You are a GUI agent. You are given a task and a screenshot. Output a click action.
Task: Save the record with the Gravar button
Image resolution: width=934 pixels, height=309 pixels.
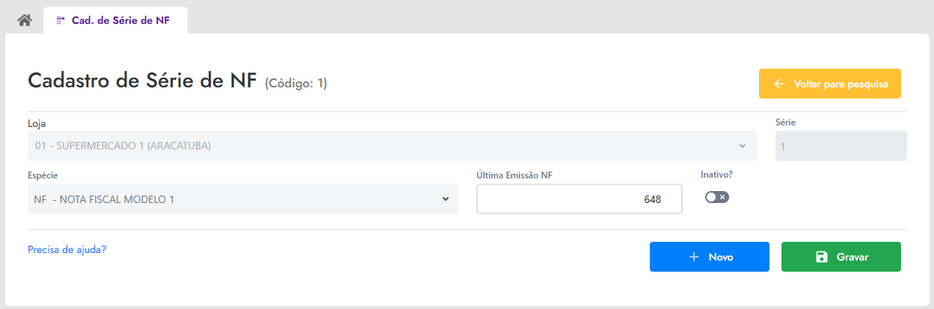pos(841,257)
